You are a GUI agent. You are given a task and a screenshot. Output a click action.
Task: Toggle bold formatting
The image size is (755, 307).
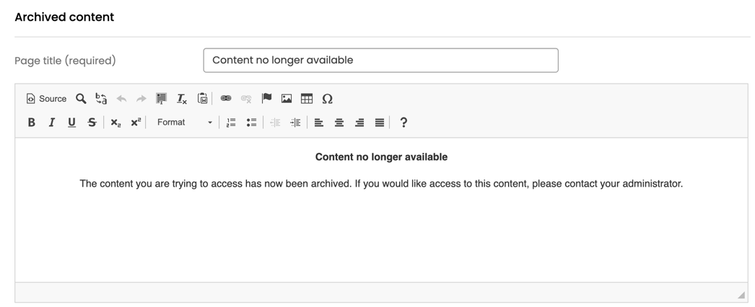(x=31, y=123)
